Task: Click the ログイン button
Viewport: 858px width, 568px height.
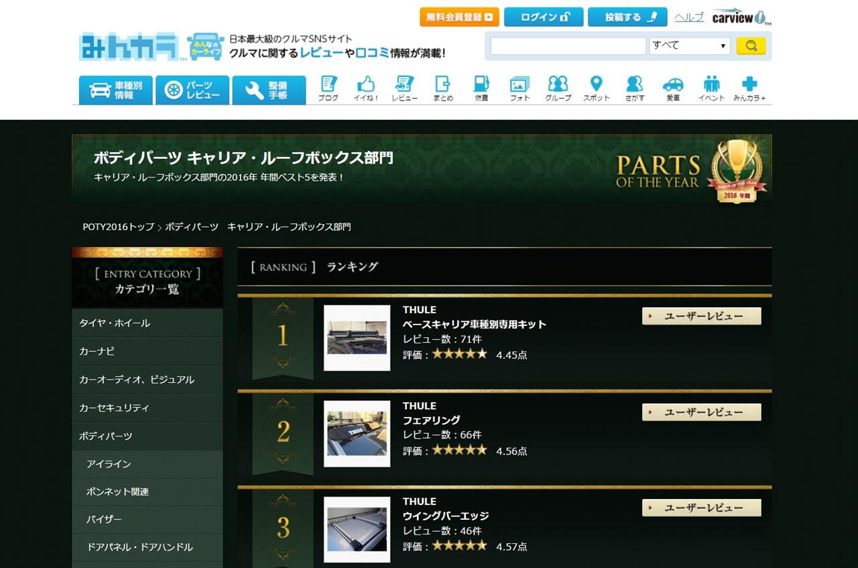Action: click(544, 17)
